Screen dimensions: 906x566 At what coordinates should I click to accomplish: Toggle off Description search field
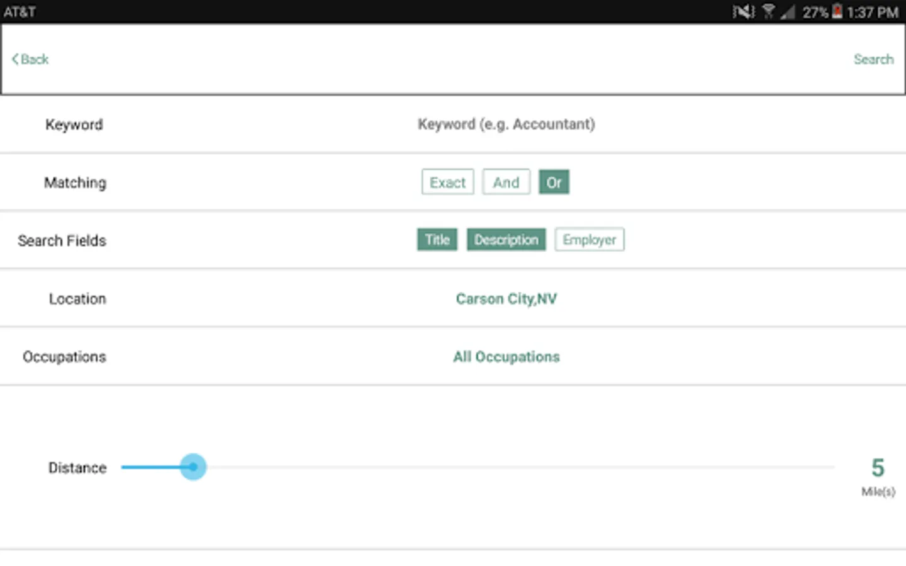506,240
